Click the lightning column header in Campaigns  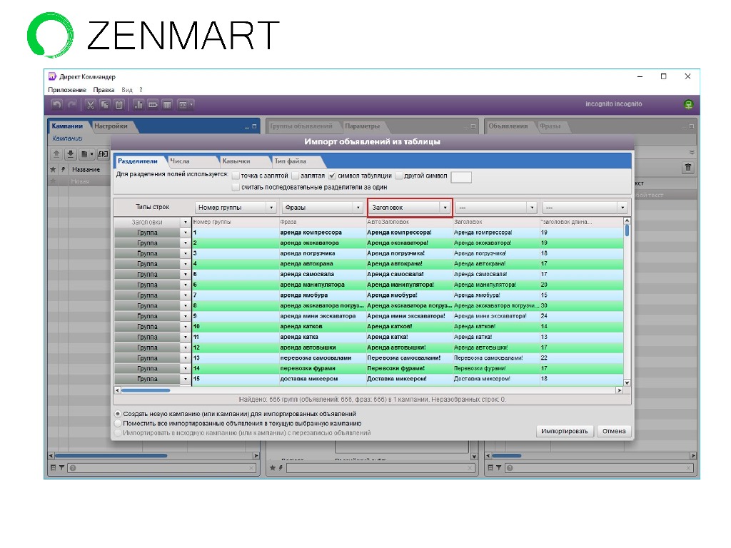point(64,170)
